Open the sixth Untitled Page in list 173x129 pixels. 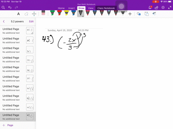(18, 78)
